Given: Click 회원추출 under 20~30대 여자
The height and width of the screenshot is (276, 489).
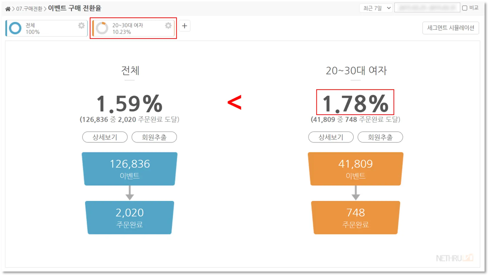Looking at the screenshot, I should [x=380, y=137].
